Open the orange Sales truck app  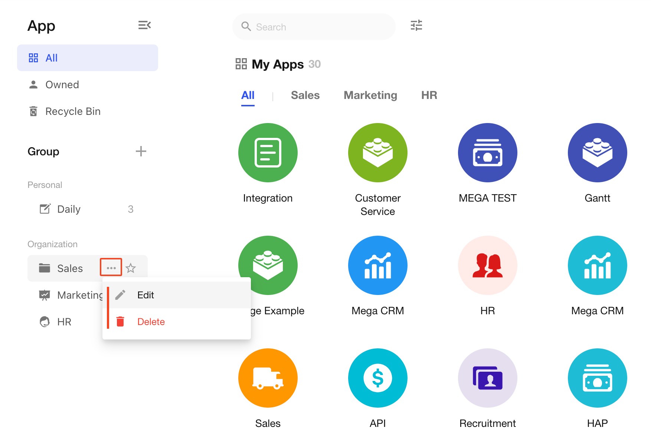click(268, 378)
